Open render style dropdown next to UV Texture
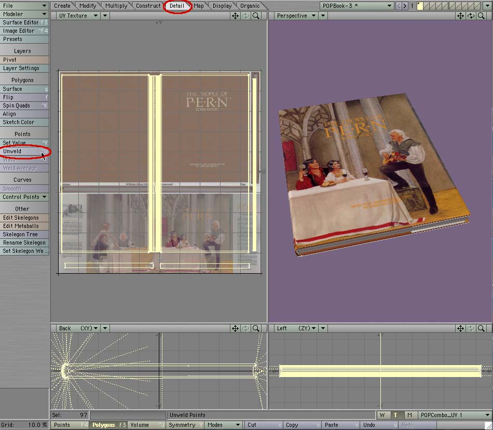This screenshot has height=430, width=493. pyautogui.click(x=105, y=16)
